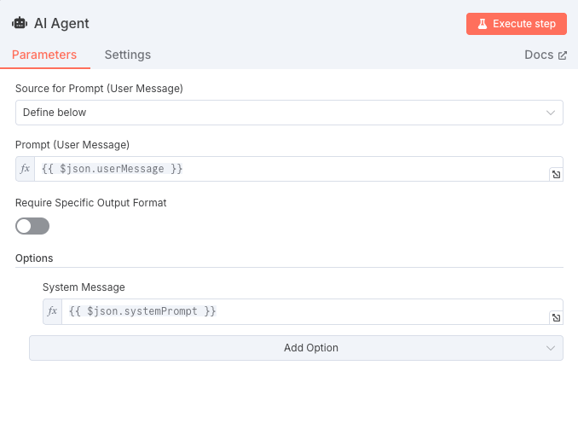Click into the $json.userMessage expression field

point(290,169)
